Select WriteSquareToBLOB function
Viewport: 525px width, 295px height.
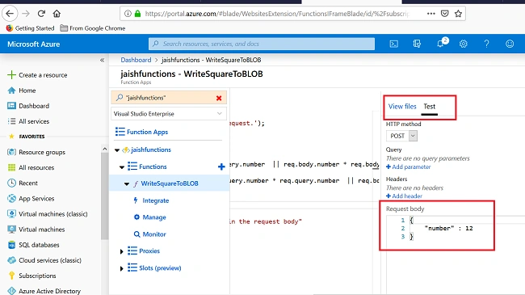(x=170, y=183)
